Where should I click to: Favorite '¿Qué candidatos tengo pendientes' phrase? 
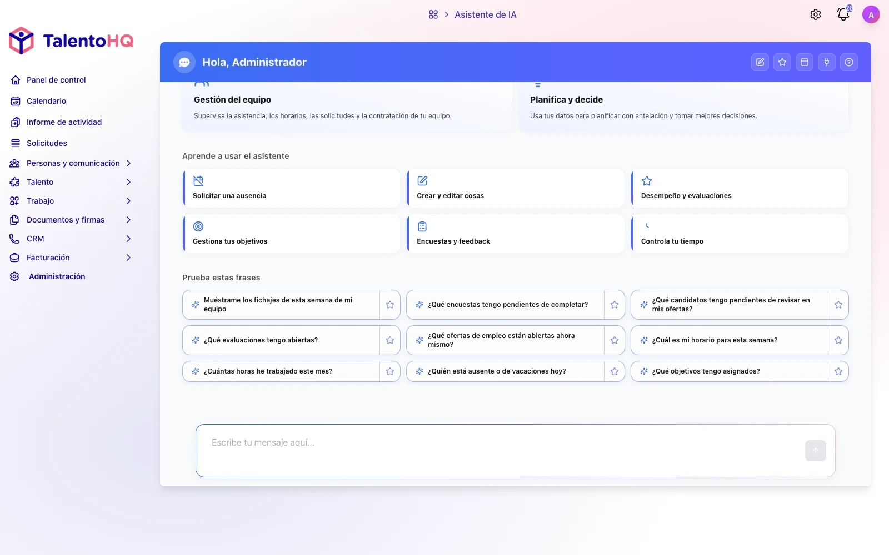[838, 305]
